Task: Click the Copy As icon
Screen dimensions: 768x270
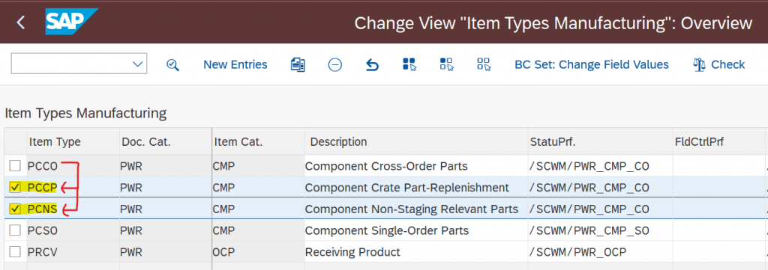Action: pyautogui.click(x=298, y=64)
